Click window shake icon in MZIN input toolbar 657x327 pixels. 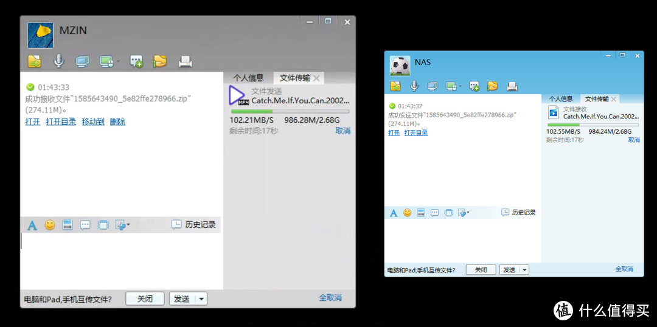click(103, 225)
